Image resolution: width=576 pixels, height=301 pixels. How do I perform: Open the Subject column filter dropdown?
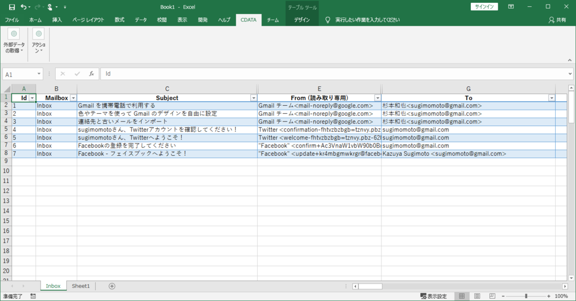tap(254, 98)
